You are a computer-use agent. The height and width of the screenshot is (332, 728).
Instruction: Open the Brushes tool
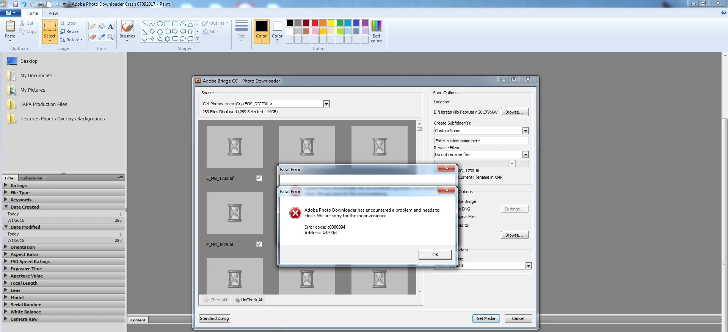click(127, 31)
